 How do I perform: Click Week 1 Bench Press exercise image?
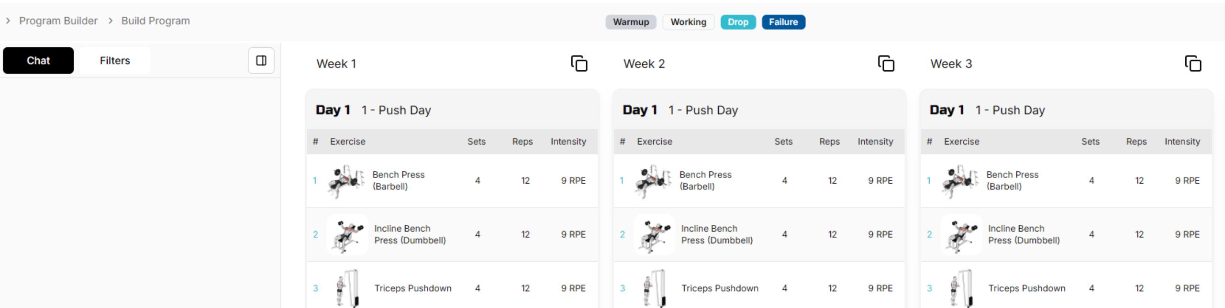click(346, 181)
